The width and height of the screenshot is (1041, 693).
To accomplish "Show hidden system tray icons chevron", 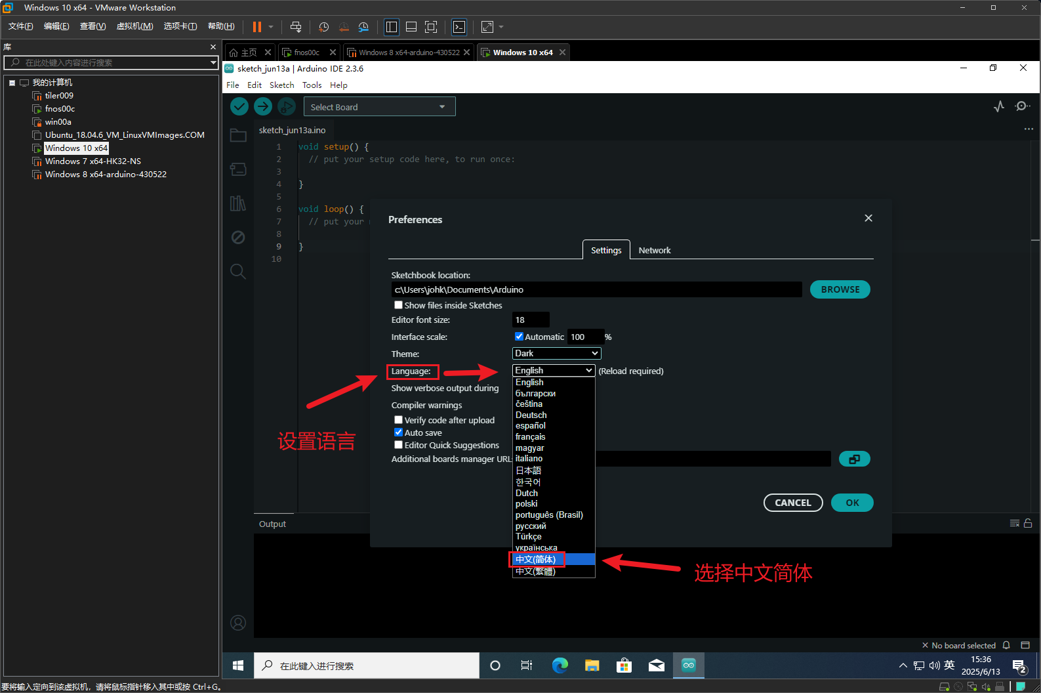I will (903, 665).
